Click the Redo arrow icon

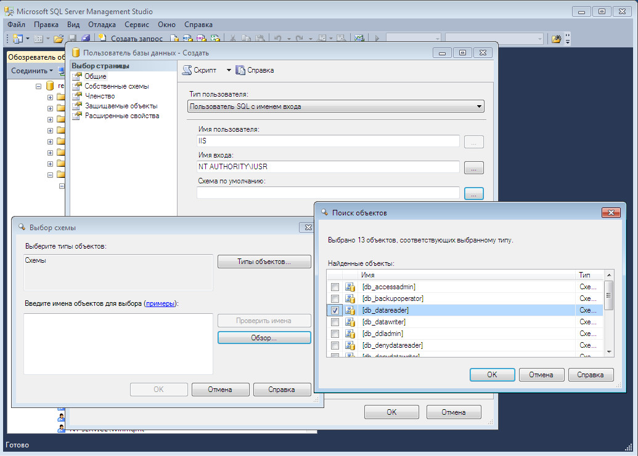click(x=300, y=39)
